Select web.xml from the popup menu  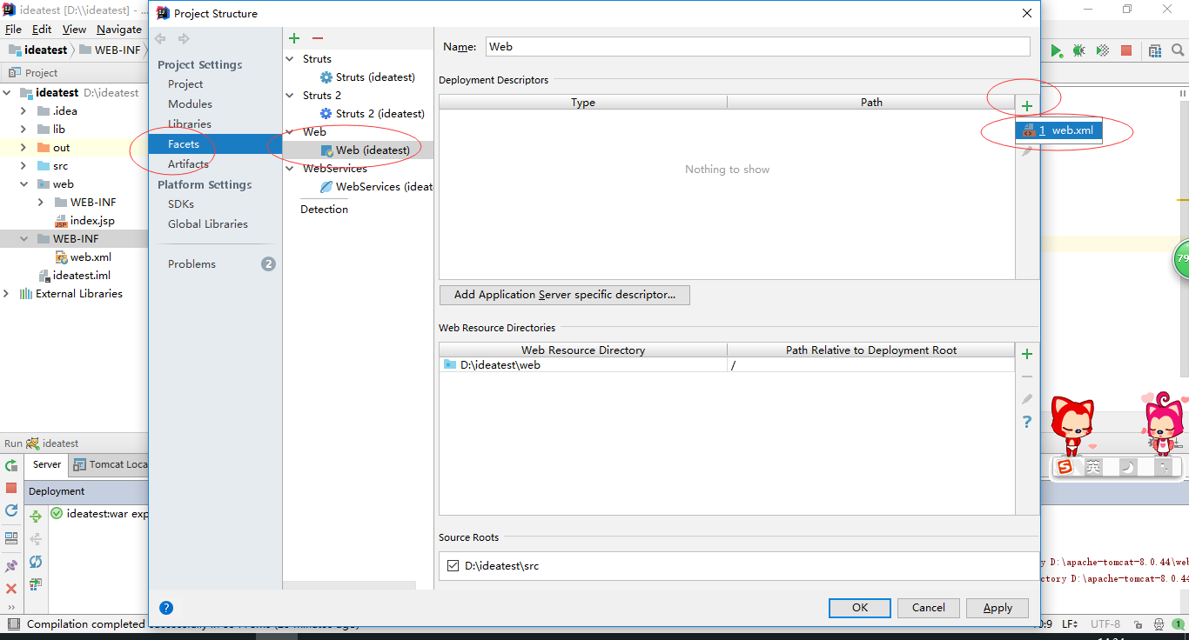(x=1059, y=130)
